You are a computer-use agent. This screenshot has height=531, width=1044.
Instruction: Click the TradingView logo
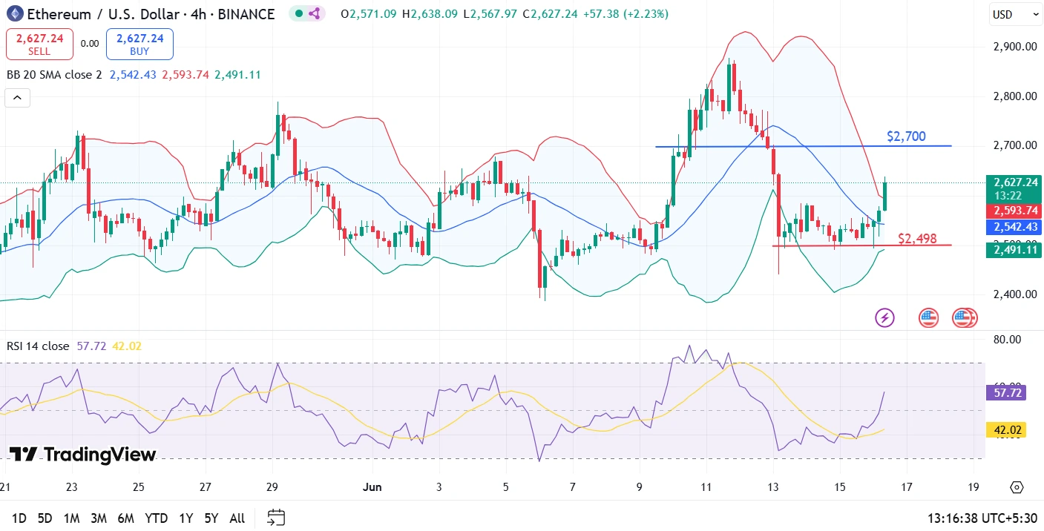[82, 455]
